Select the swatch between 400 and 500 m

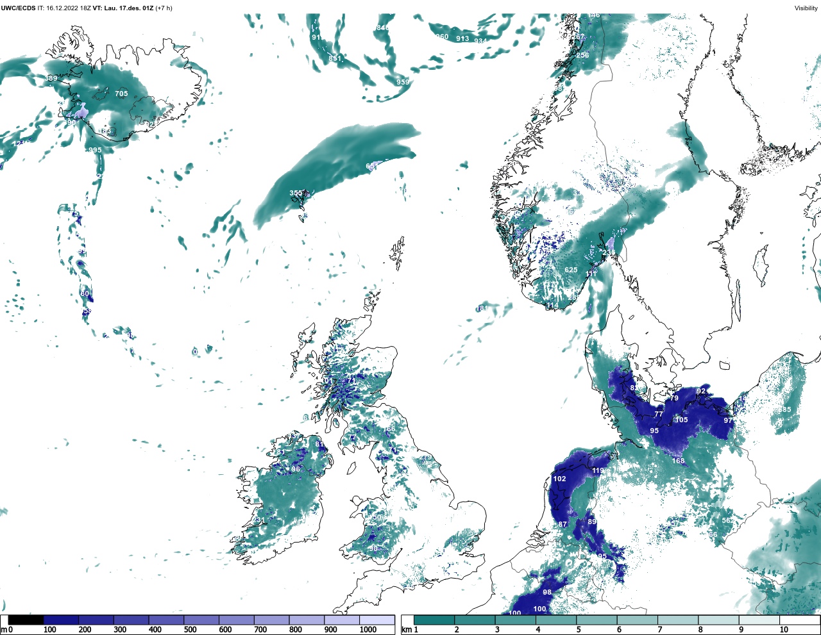pos(166,620)
